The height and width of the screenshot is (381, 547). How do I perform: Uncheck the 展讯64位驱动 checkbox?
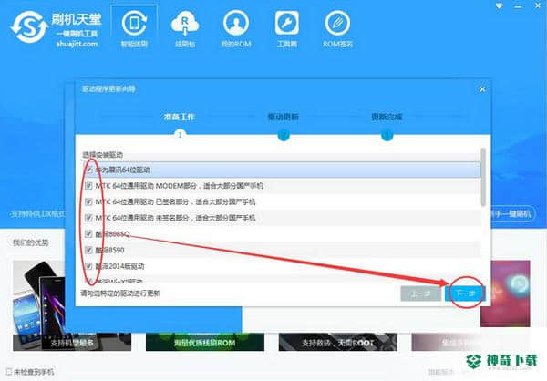(x=88, y=170)
